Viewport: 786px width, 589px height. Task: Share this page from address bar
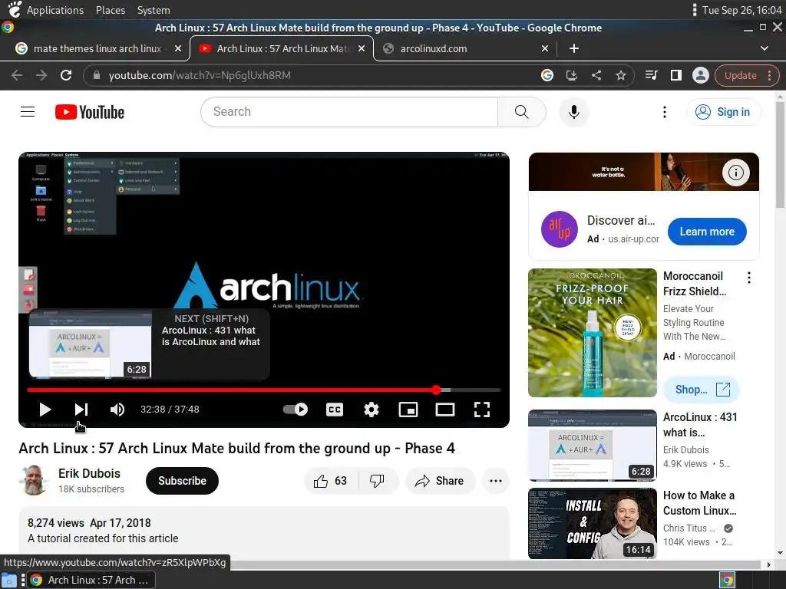coord(596,75)
